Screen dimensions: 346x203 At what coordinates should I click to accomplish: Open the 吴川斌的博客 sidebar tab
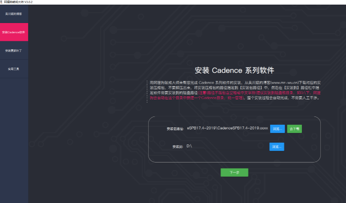coord(14,14)
